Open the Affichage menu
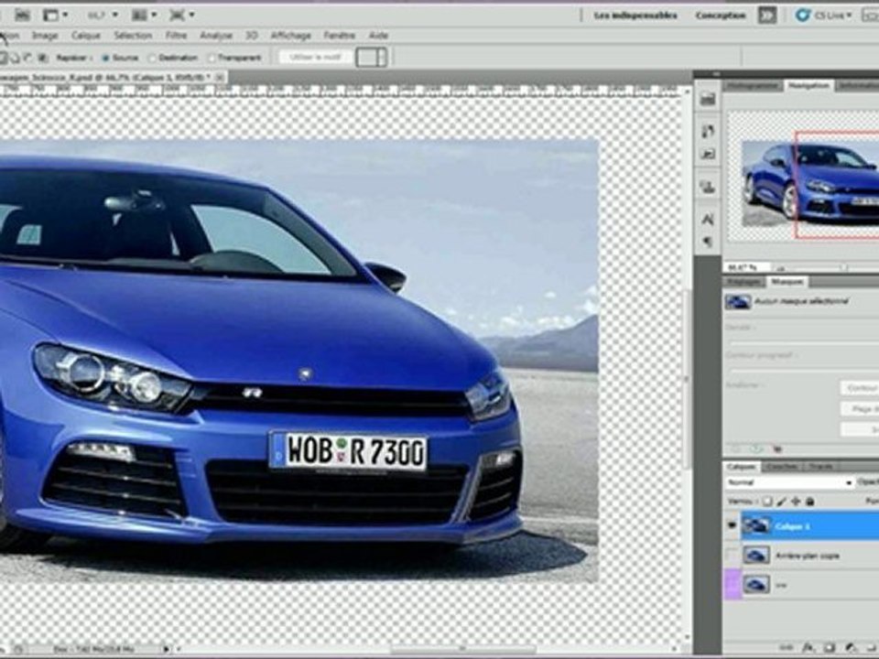This screenshot has height=659, width=879. (290, 36)
